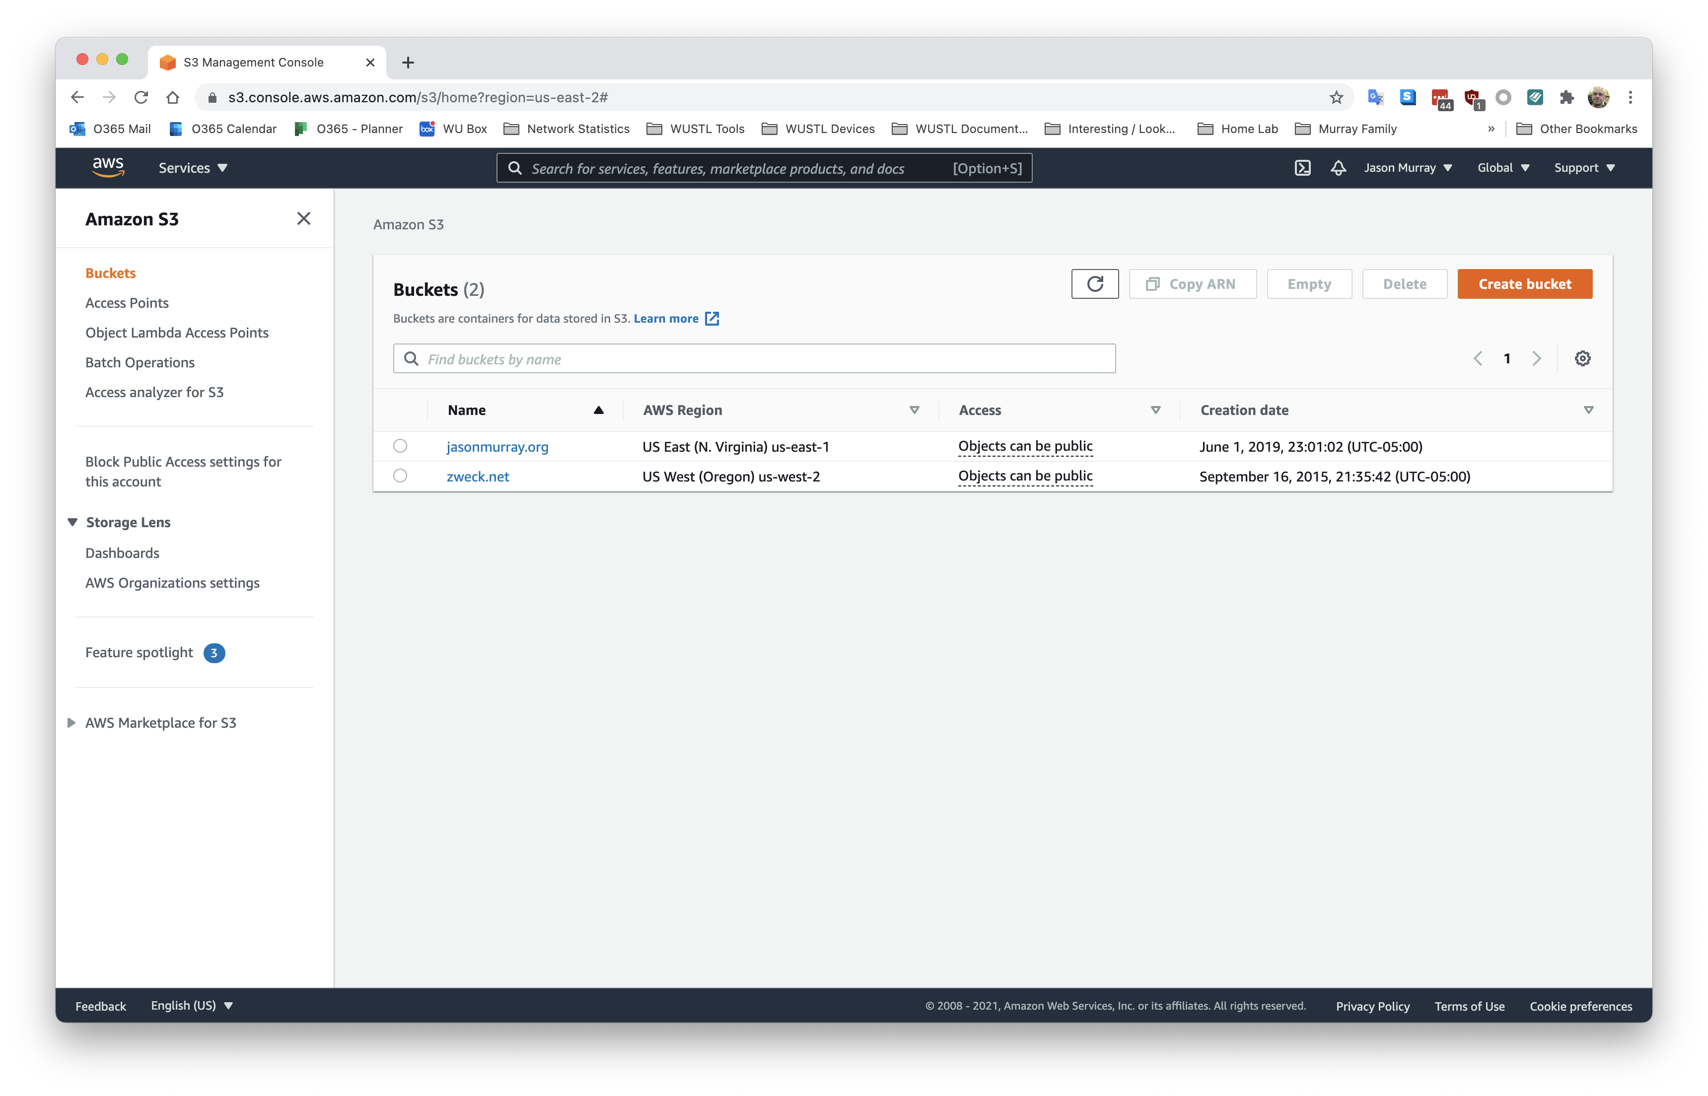Open the Global region selector
Image resolution: width=1708 pixels, height=1096 pixels.
pyautogui.click(x=1503, y=168)
